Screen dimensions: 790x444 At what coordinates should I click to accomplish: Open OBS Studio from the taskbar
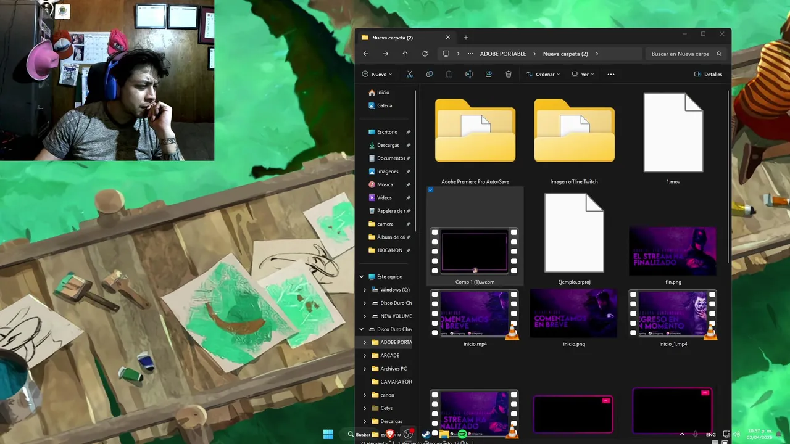(x=407, y=434)
